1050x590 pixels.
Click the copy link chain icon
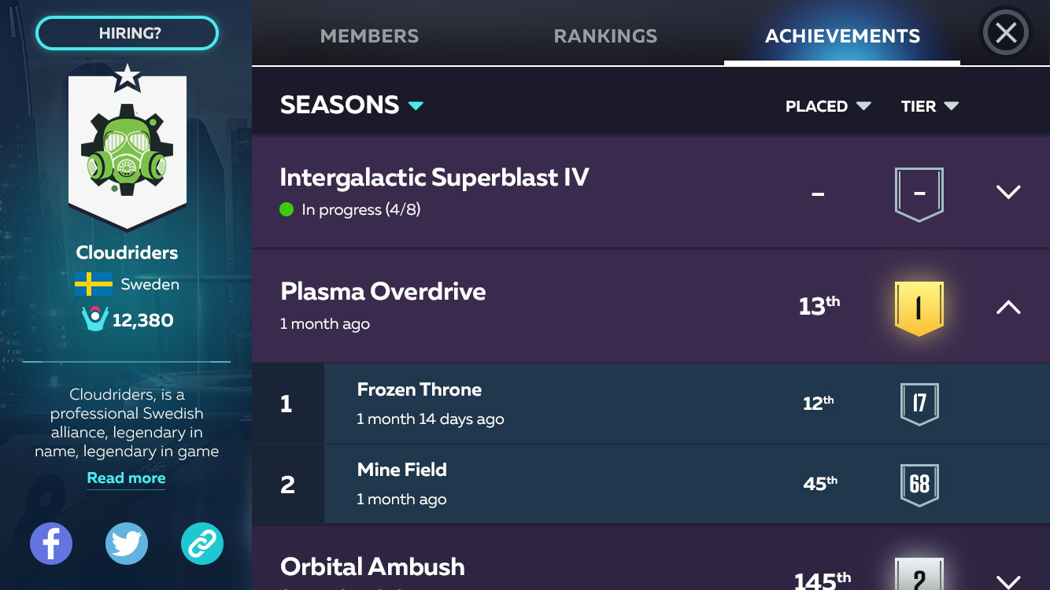click(x=202, y=544)
